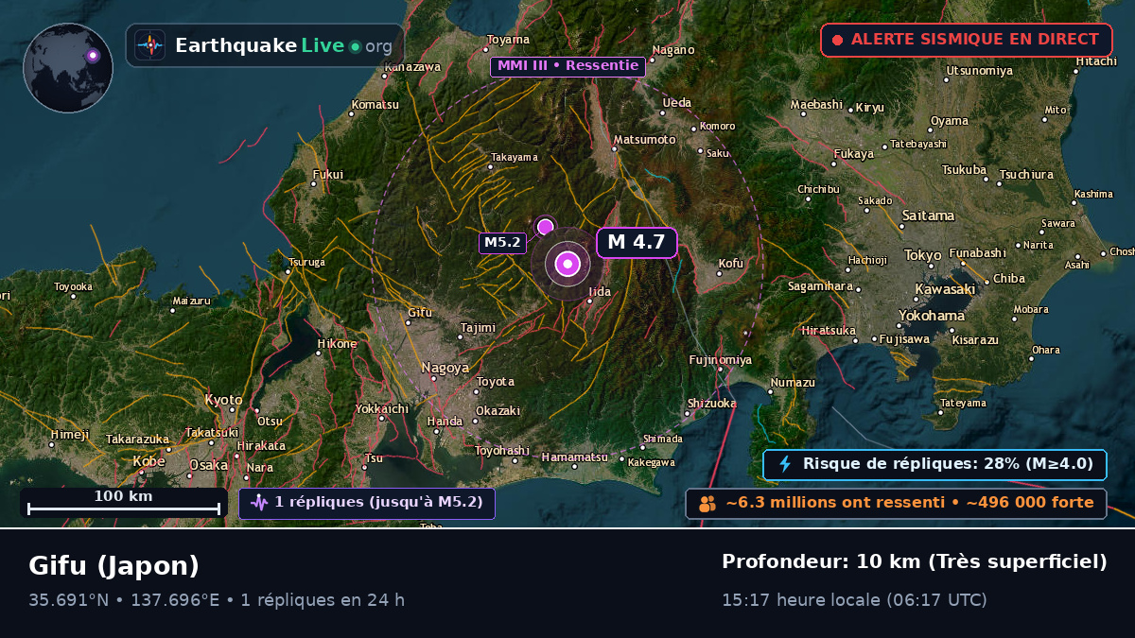Click the Risque de répliques 28% badge

point(934,464)
